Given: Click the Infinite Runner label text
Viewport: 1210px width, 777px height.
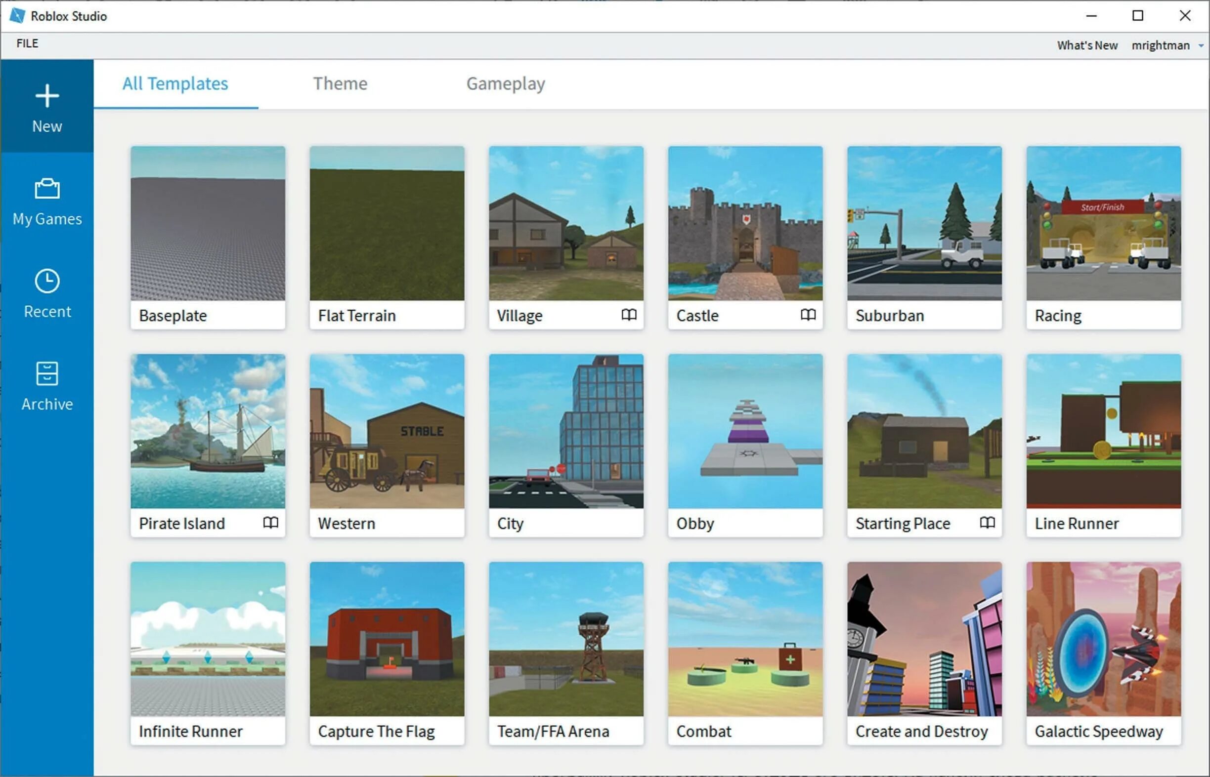Looking at the screenshot, I should (x=190, y=732).
